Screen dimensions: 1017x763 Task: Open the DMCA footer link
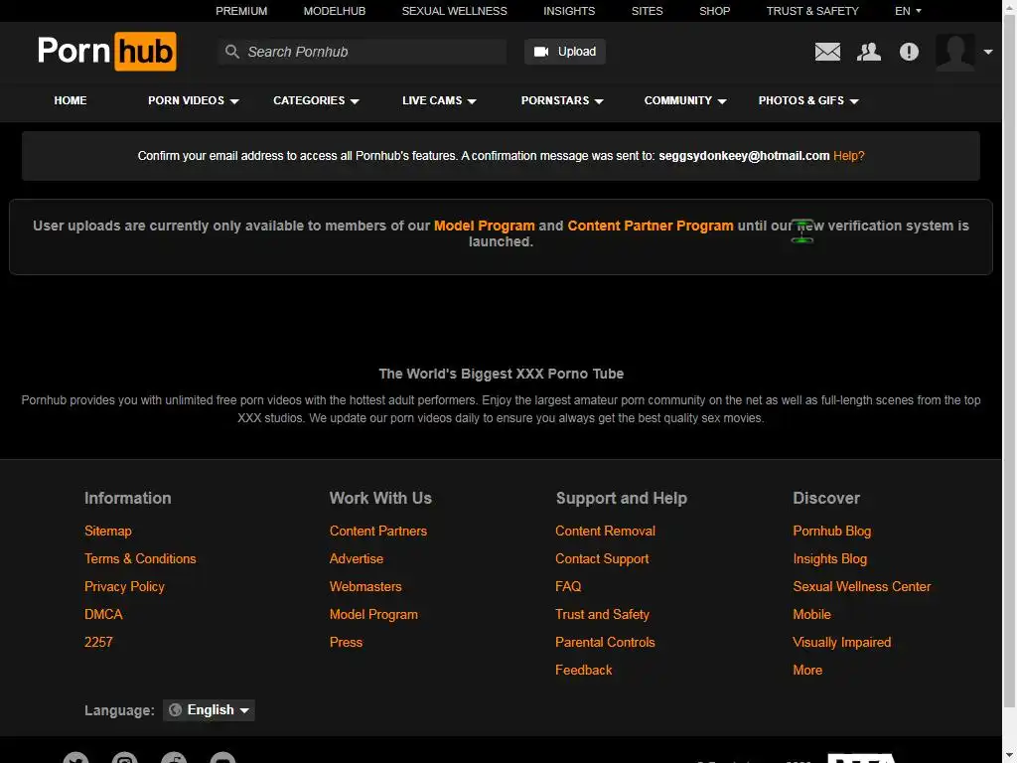coord(103,614)
